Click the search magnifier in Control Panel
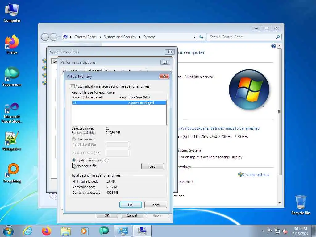 tap(278, 37)
